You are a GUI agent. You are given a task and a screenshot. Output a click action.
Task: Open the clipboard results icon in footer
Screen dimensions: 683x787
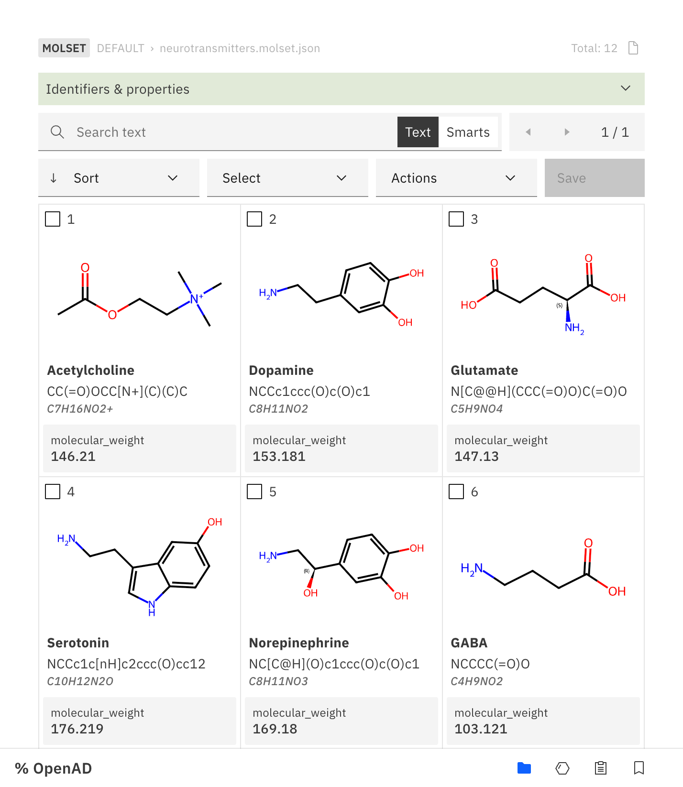click(601, 768)
